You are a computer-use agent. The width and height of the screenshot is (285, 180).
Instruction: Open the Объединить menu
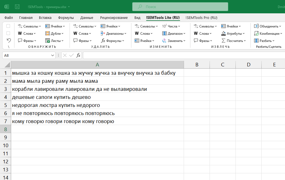[267, 26]
